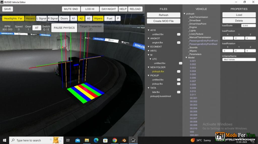Switch to Blender on the taskbar
258x144 pixels.
coord(124,140)
